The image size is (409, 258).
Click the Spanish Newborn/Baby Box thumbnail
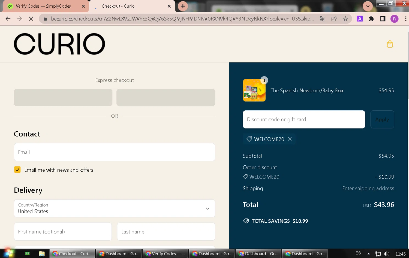254,90
